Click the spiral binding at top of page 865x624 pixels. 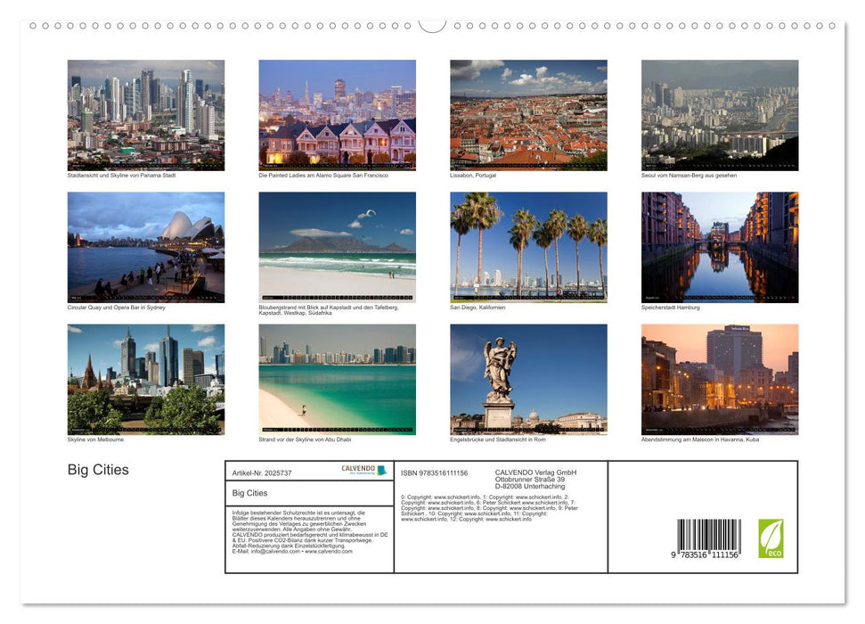click(432, 25)
